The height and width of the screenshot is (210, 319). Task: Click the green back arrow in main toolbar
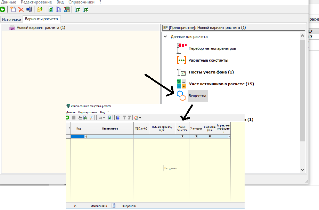click(x=3, y=9)
